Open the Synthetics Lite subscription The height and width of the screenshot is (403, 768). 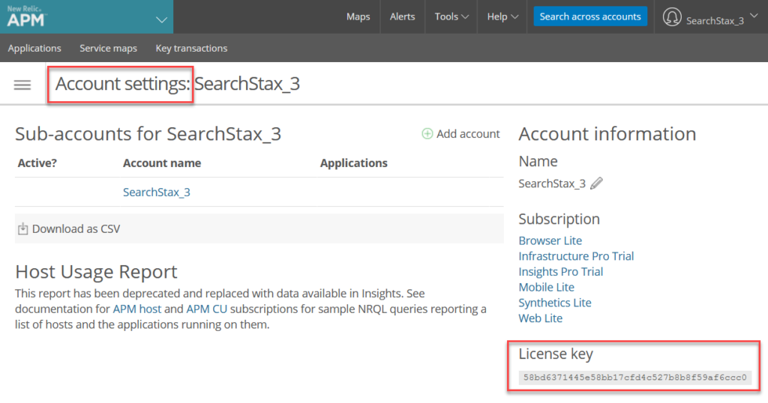click(x=555, y=303)
